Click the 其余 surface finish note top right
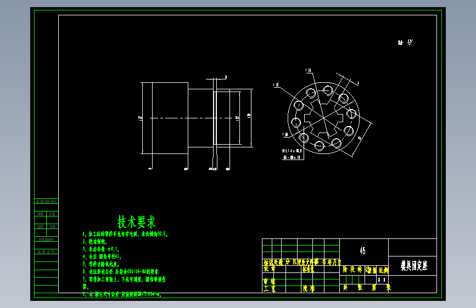The height and width of the screenshot is (308, 476). tap(405, 42)
